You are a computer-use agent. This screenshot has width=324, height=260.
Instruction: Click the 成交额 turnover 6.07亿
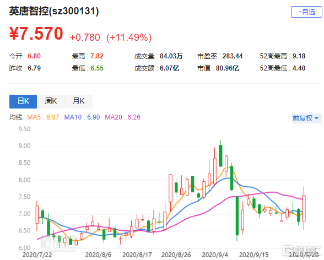coord(170,68)
